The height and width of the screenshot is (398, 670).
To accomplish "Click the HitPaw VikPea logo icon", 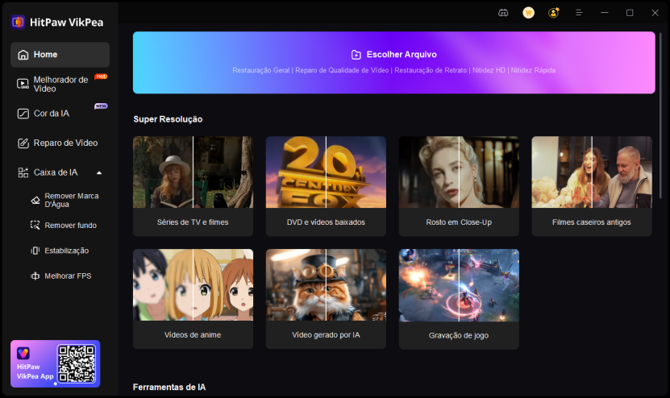I will [18, 22].
